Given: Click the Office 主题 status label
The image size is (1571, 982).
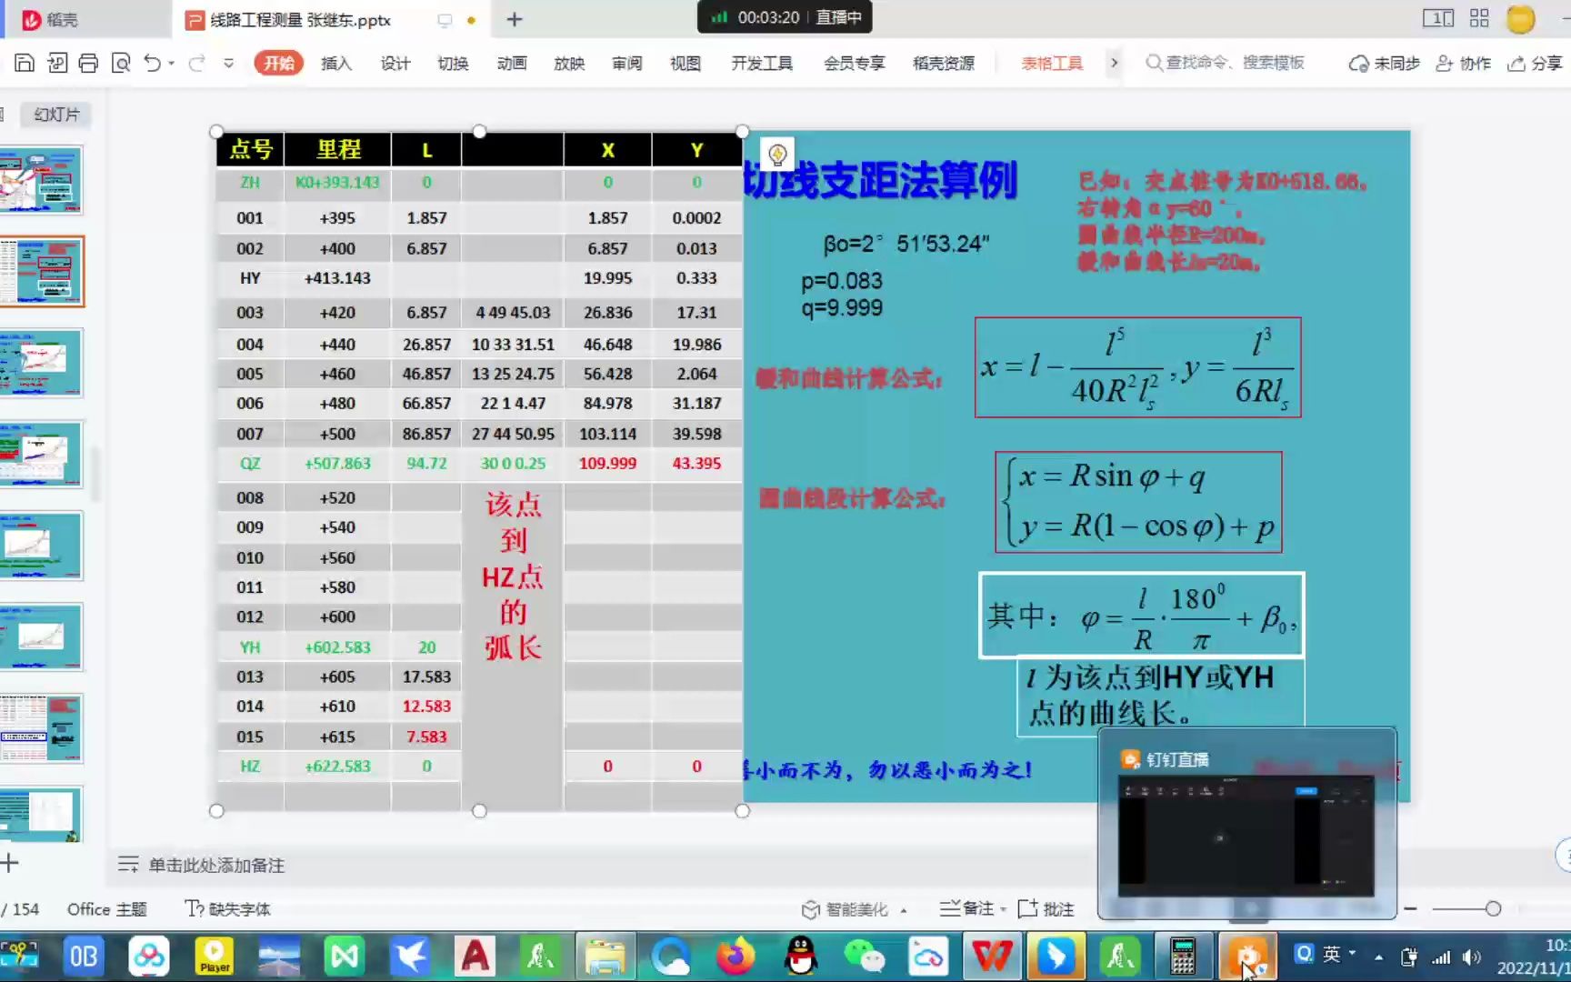Looking at the screenshot, I should (x=106, y=908).
